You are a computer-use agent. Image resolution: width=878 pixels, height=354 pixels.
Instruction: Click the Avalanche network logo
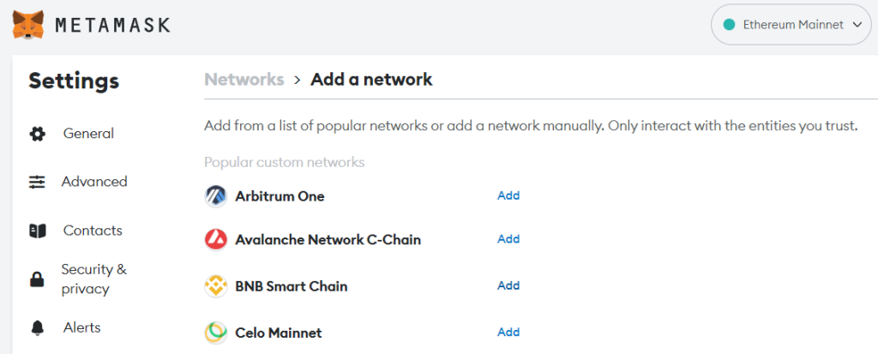tap(215, 240)
